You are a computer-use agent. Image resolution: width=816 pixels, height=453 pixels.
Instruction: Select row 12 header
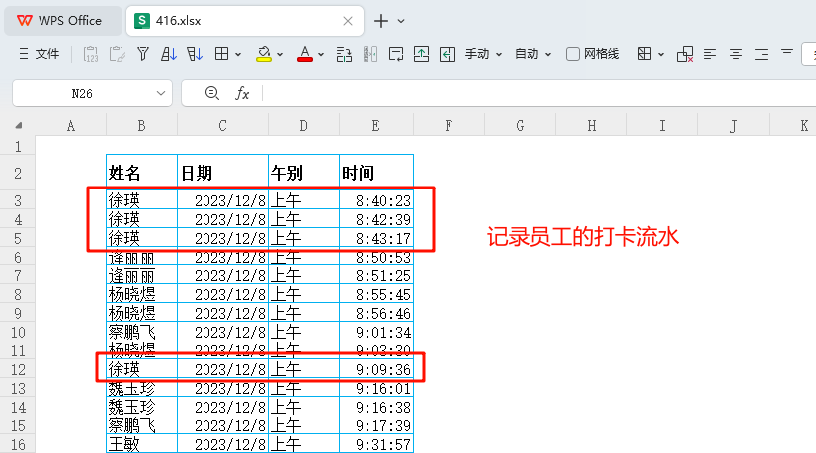point(18,369)
